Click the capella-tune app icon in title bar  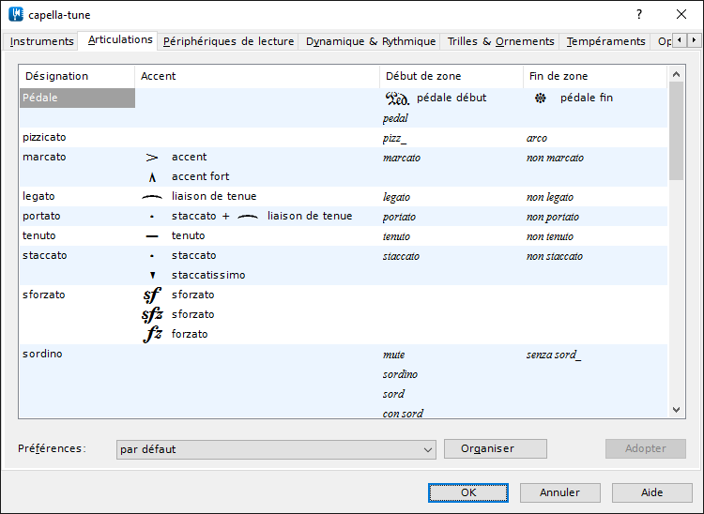[x=16, y=14]
